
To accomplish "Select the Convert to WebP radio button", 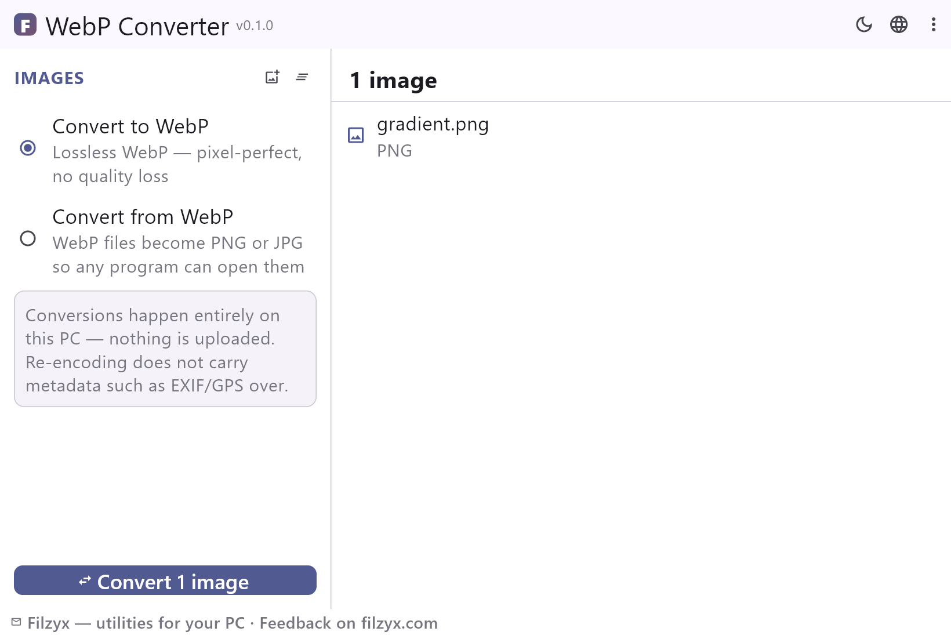I will click(28, 148).
